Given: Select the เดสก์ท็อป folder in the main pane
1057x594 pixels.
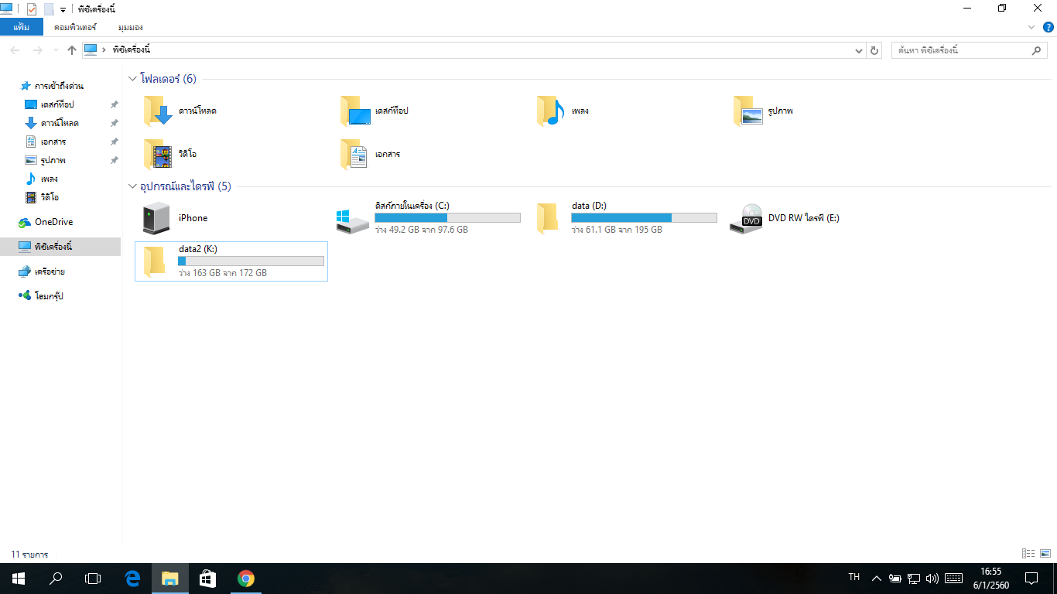Looking at the screenshot, I should point(376,111).
